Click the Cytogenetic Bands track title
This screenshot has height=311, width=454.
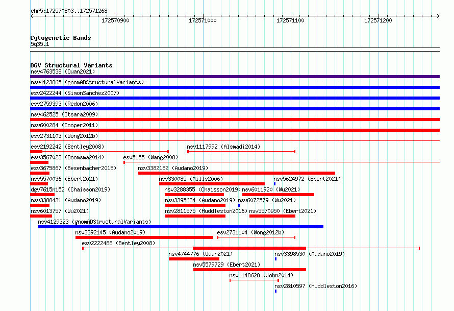click(61, 38)
